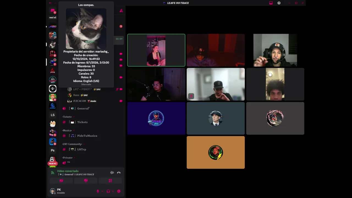Go back with the left arrow
This screenshot has height=198, width=352.
50,3
